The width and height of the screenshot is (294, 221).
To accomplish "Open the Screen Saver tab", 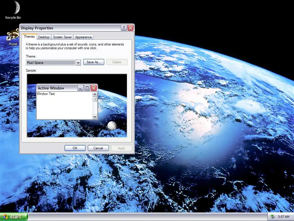I will 62,37.
